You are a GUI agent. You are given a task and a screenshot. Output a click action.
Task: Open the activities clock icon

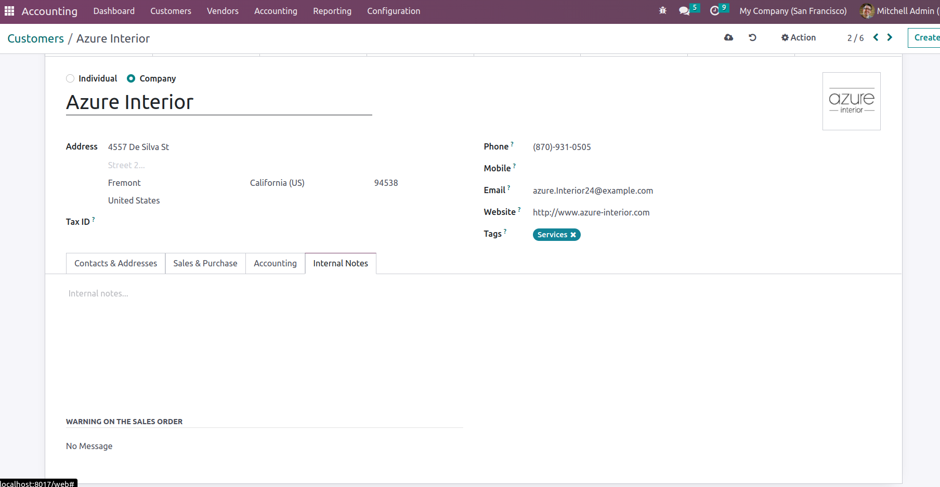[715, 11]
